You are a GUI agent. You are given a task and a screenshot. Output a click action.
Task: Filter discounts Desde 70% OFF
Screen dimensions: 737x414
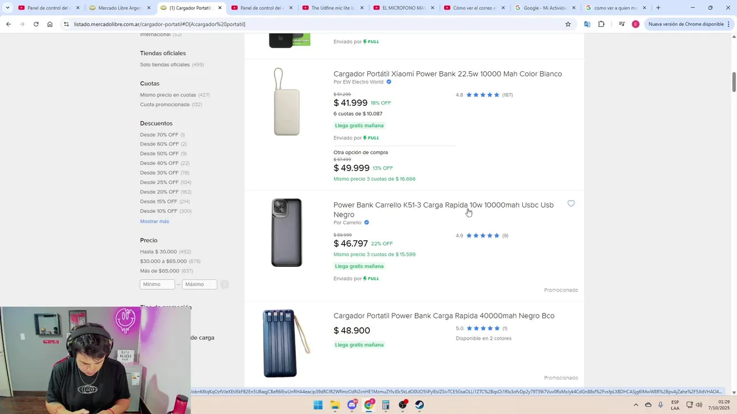pyautogui.click(x=159, y=135)
